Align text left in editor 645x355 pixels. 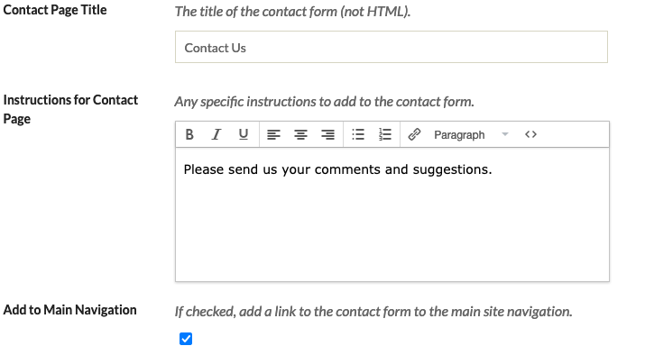273,134
